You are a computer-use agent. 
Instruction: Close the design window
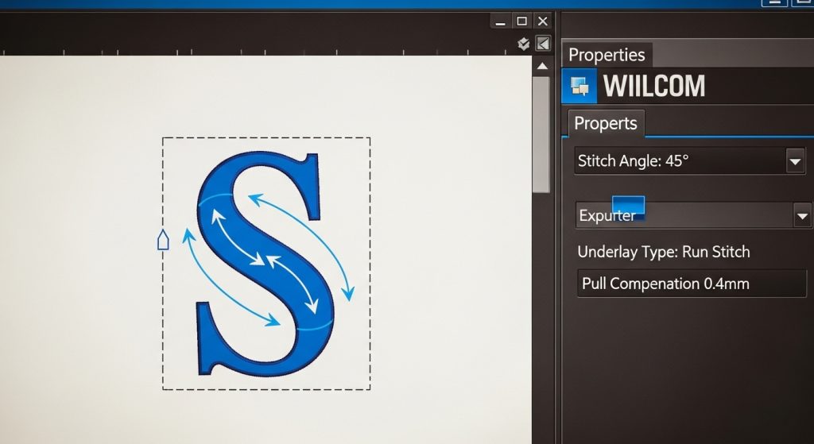(x=542, y=21)
